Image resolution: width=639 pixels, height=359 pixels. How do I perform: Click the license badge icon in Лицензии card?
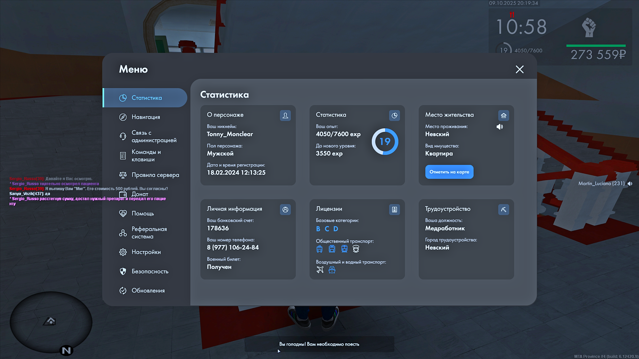tap(394, 209)
